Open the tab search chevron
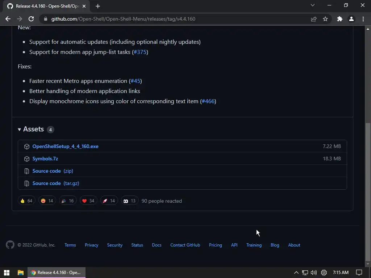Viewport: 371px width, 278px height. click(x=313, y=5)
